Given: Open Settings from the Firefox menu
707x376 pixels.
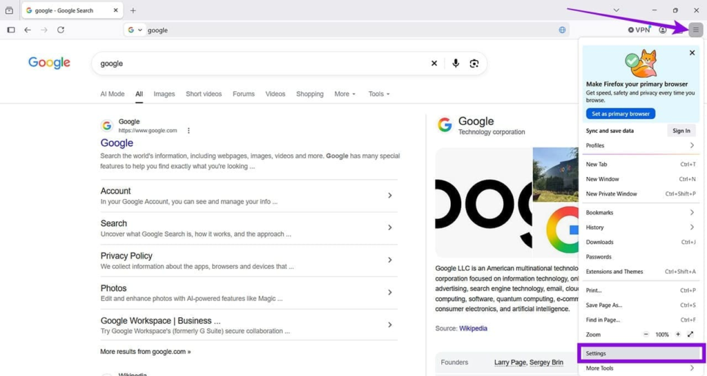Looking at the screenshot, I should coord(640,353).
